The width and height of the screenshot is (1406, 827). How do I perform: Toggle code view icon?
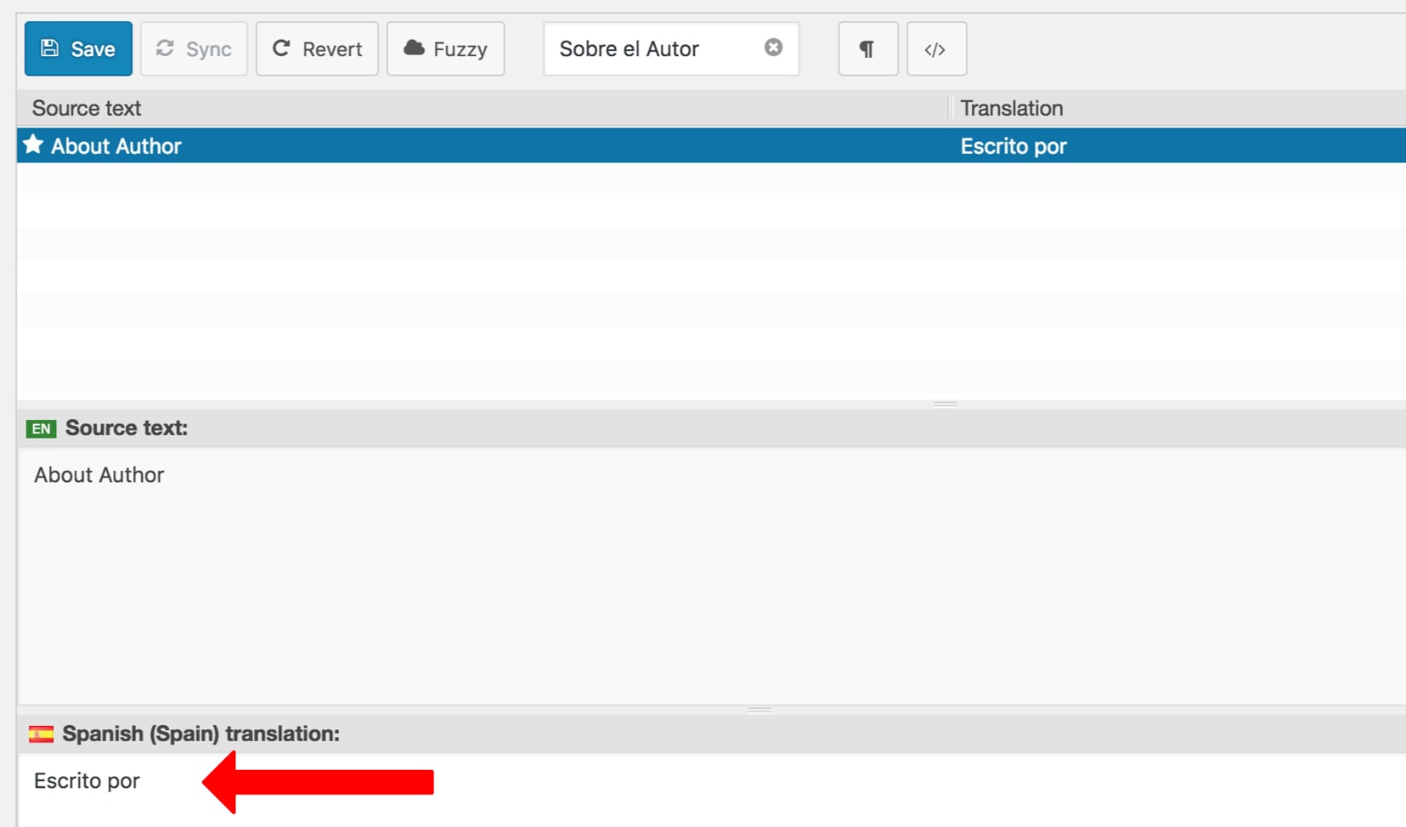click(937, 49)
